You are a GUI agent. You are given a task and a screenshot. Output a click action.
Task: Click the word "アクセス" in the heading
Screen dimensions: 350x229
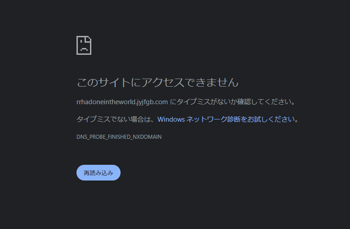point(163,82)
